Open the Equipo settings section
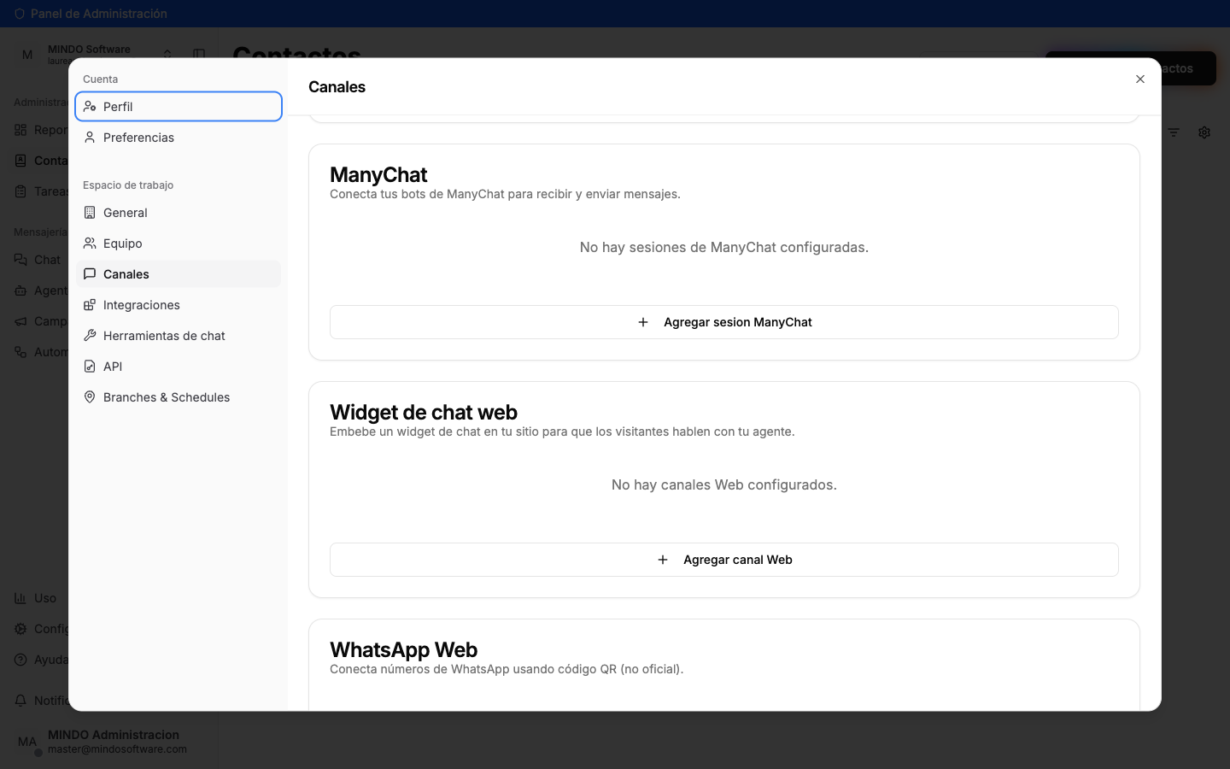This screenshot has height=769, width=1230. point(179,244)
